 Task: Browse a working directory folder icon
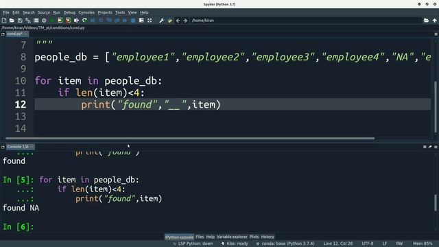(426, 21)
